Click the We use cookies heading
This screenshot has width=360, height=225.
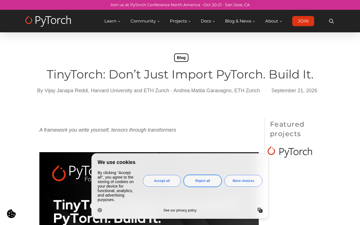click(x=116, y=162)
